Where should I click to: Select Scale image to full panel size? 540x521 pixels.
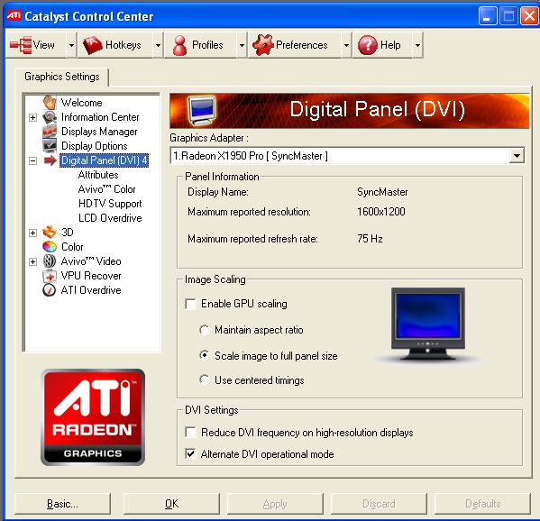205,355
